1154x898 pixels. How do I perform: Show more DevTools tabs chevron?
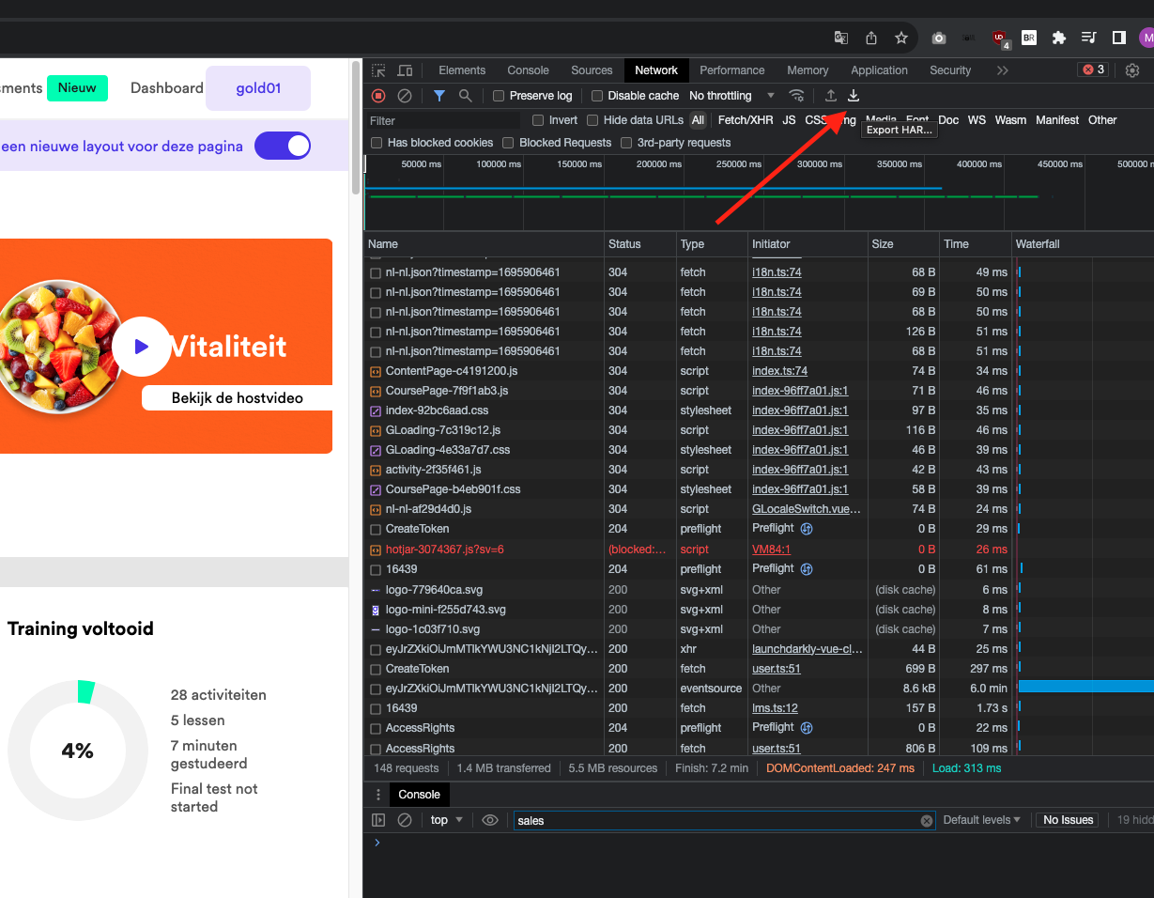[1003, 70]
